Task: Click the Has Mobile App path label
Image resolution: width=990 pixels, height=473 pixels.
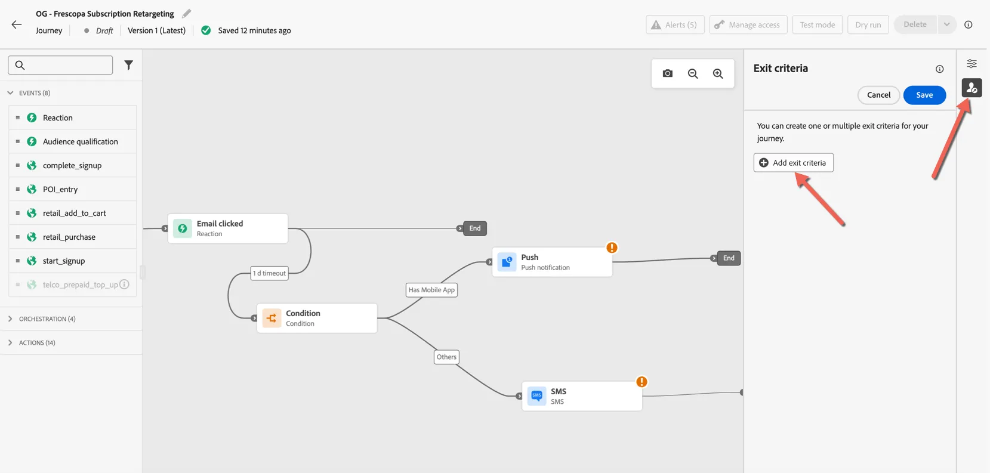Action: point(431,290)
